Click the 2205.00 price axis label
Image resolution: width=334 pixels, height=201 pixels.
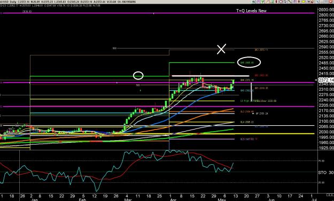click(327, 105)
